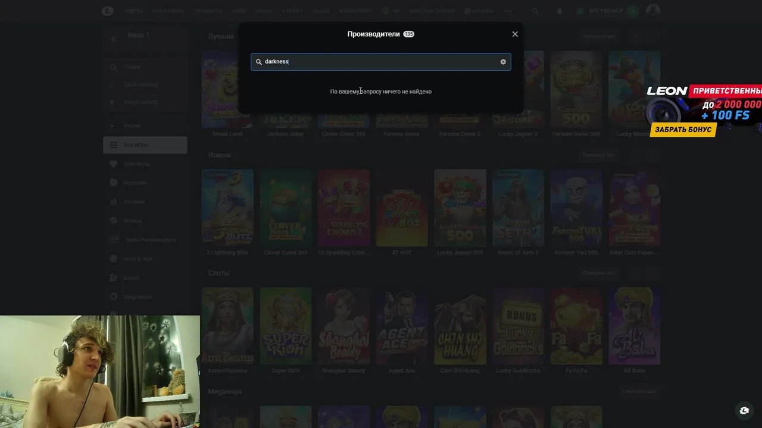Viewport: 762px width, 428px height.
Task: Open Бонус category in sidebar
Action: coord(145,278)
